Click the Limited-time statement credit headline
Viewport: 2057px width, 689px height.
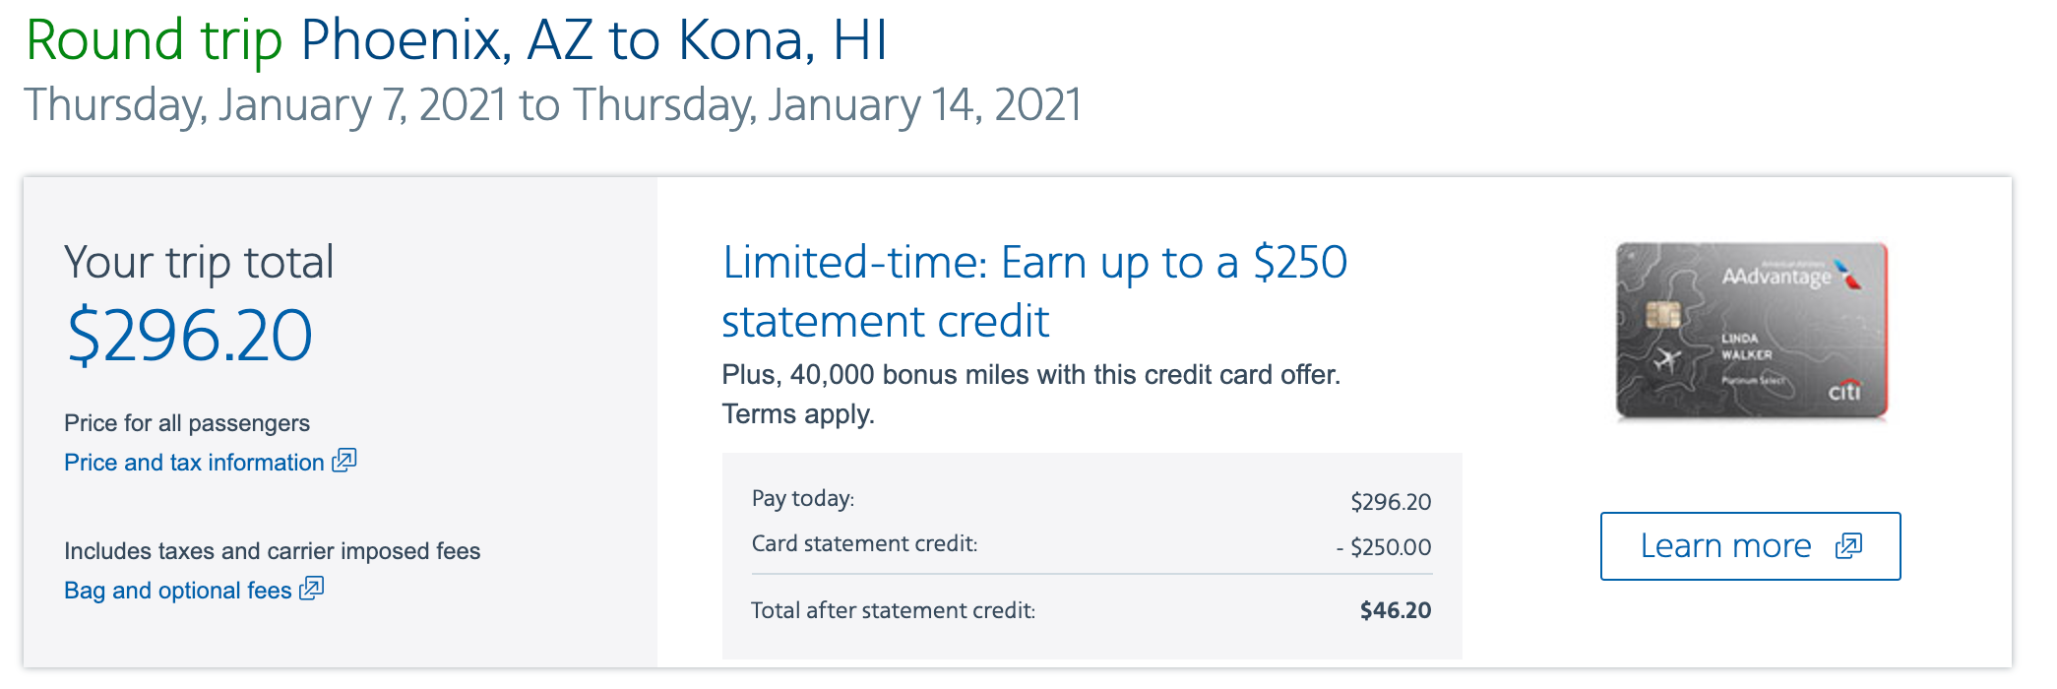[x=1033, y=291]
